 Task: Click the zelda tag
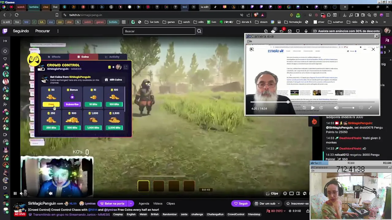coord(184,215)
